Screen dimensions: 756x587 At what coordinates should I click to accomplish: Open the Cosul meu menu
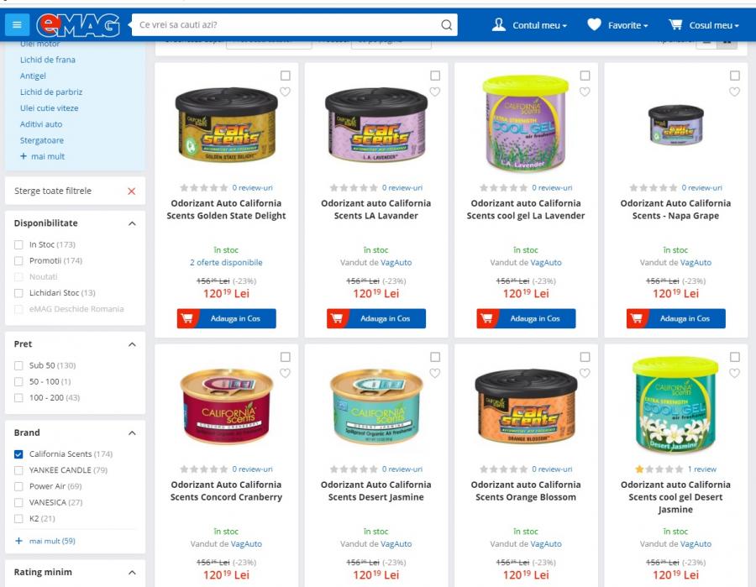(x=703, y=25)
